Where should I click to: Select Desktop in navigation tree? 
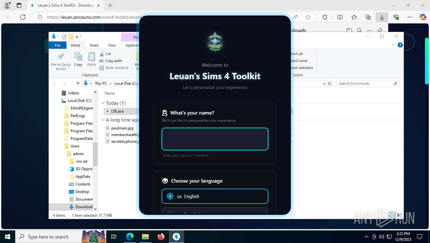[82, 192]
